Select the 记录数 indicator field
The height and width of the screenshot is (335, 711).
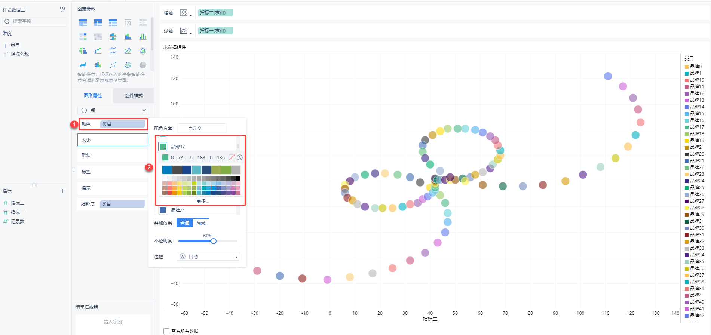click(17, 222)
